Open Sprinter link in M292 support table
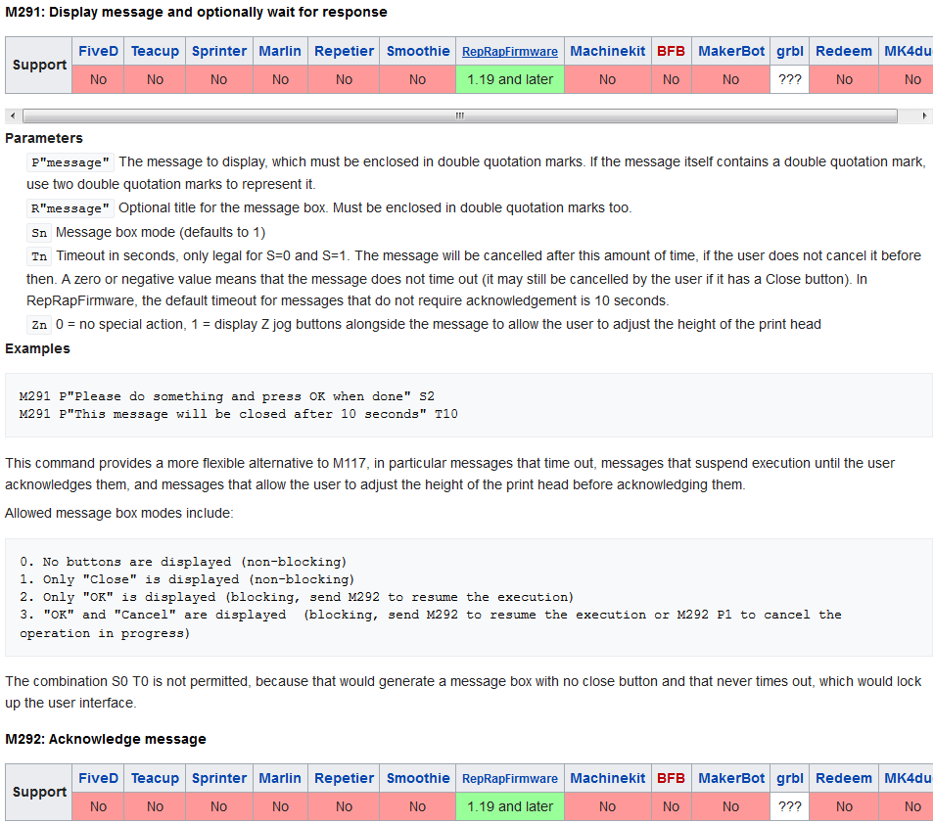This screenshot has width=934, height=824. [218, 778]
